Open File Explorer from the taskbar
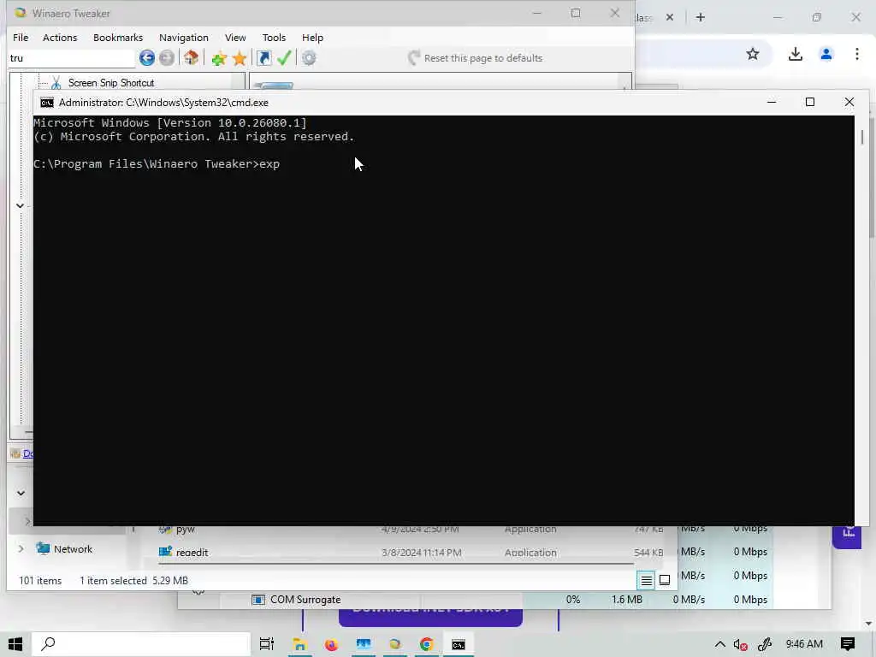The image size is (876, 657). 299,644
